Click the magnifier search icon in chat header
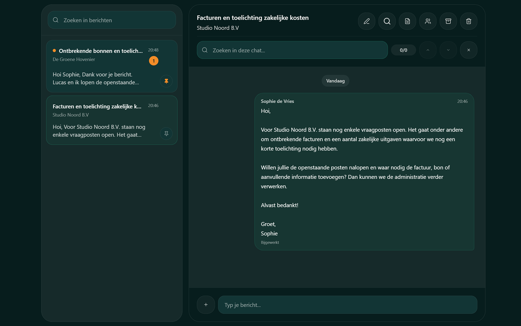This screenshot has width=521, height=326. tap(387, 21)
